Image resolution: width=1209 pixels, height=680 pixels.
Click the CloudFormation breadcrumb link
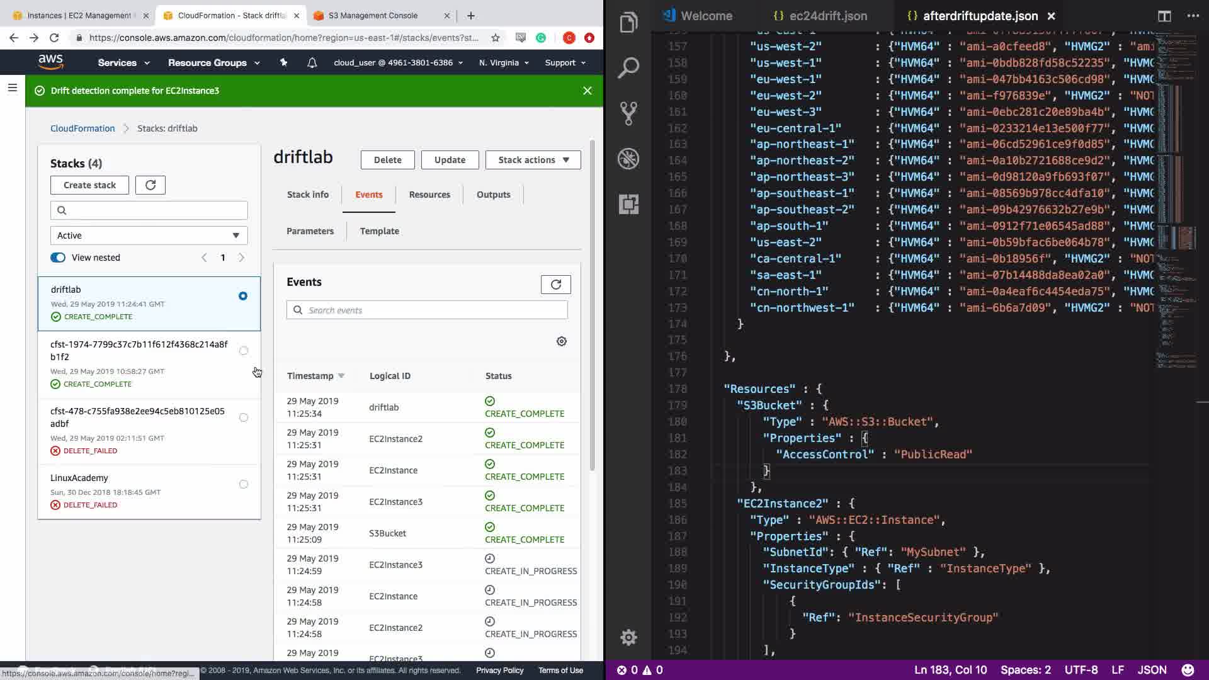coord(82,128)
